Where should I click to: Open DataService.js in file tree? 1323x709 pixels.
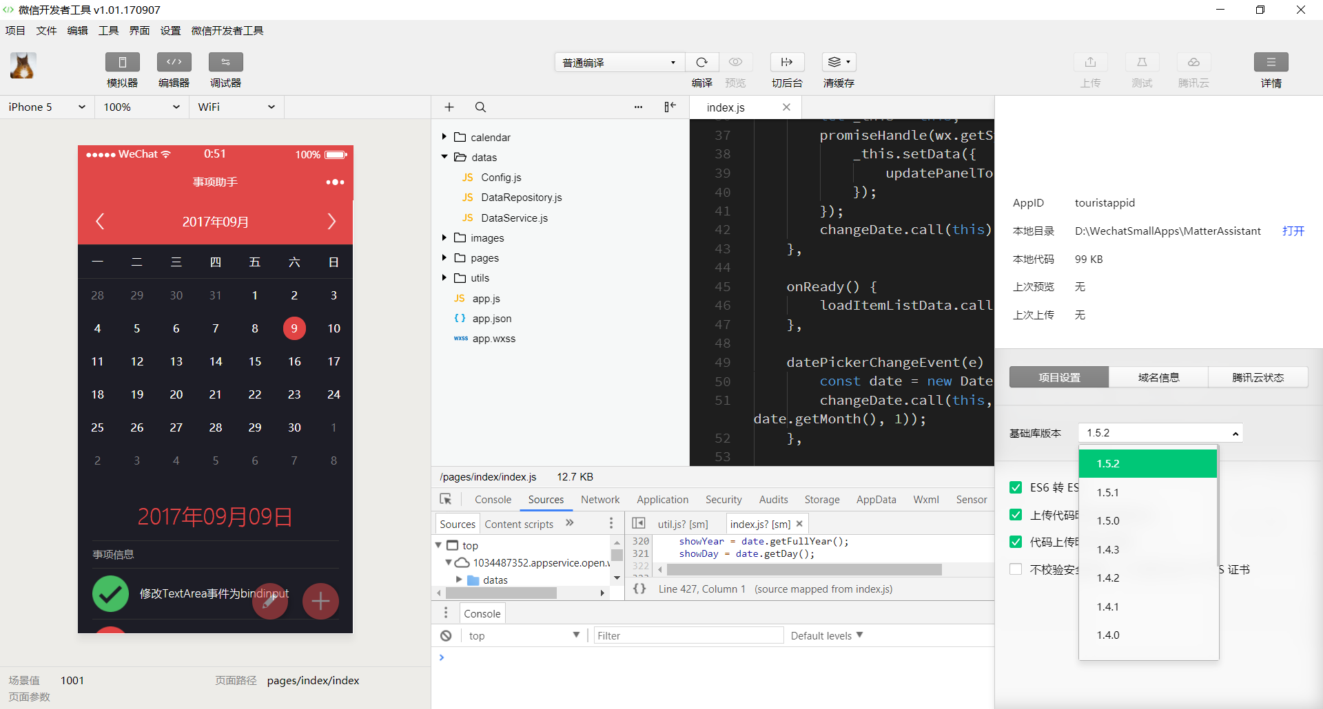coord(514,218)
